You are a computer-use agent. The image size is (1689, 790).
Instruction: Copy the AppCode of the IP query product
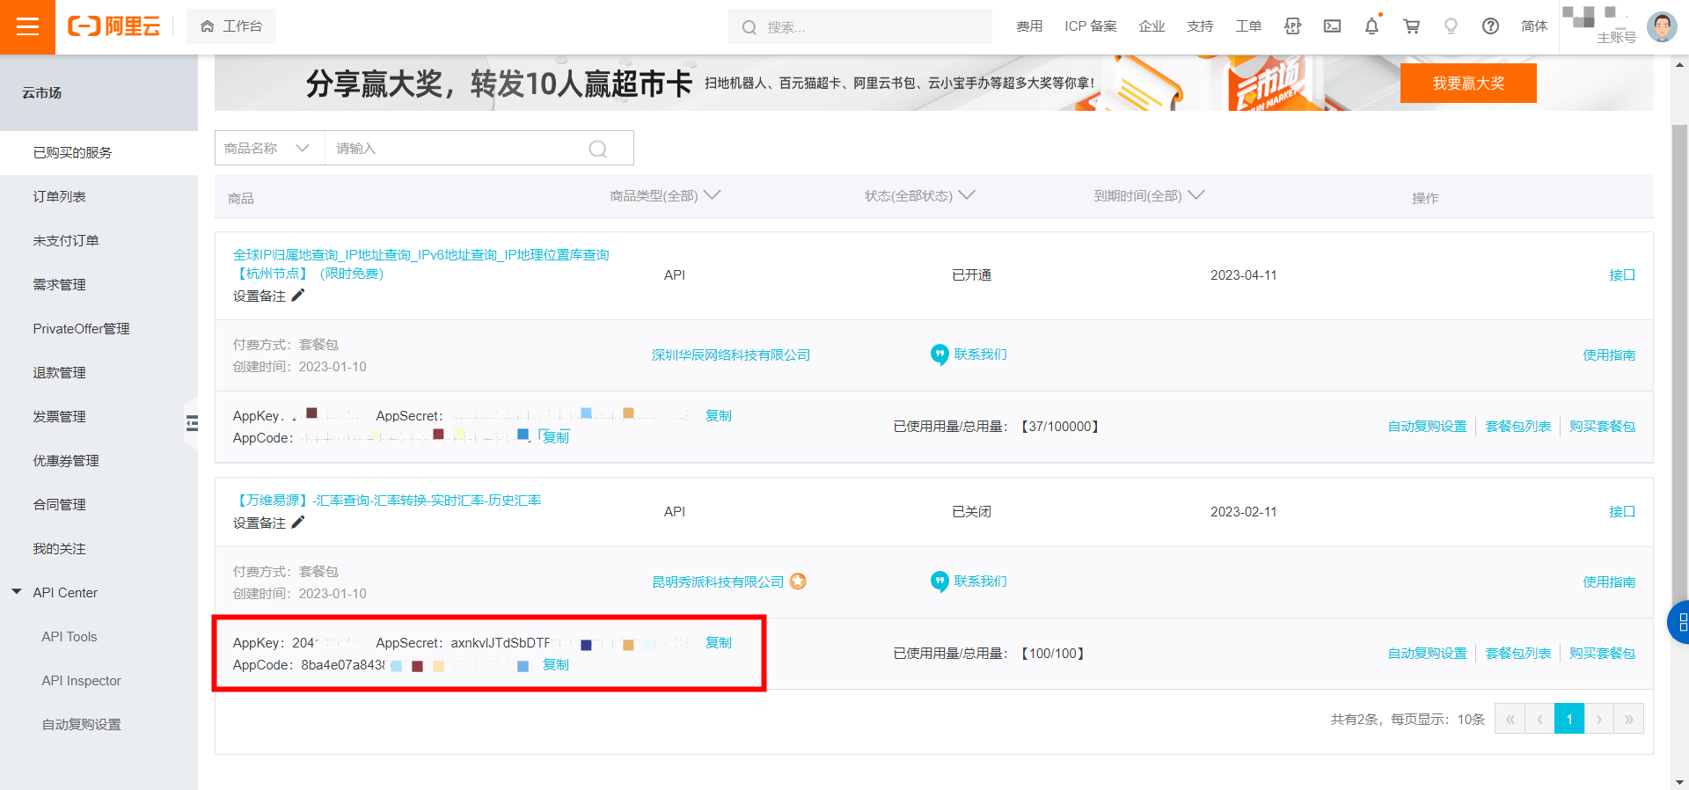(556, 436)
